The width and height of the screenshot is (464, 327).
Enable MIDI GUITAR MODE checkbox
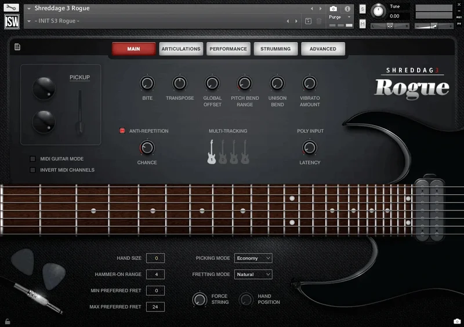(33, 159)
